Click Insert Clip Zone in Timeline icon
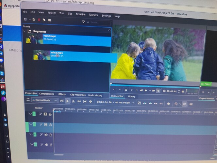 point(145,103)
